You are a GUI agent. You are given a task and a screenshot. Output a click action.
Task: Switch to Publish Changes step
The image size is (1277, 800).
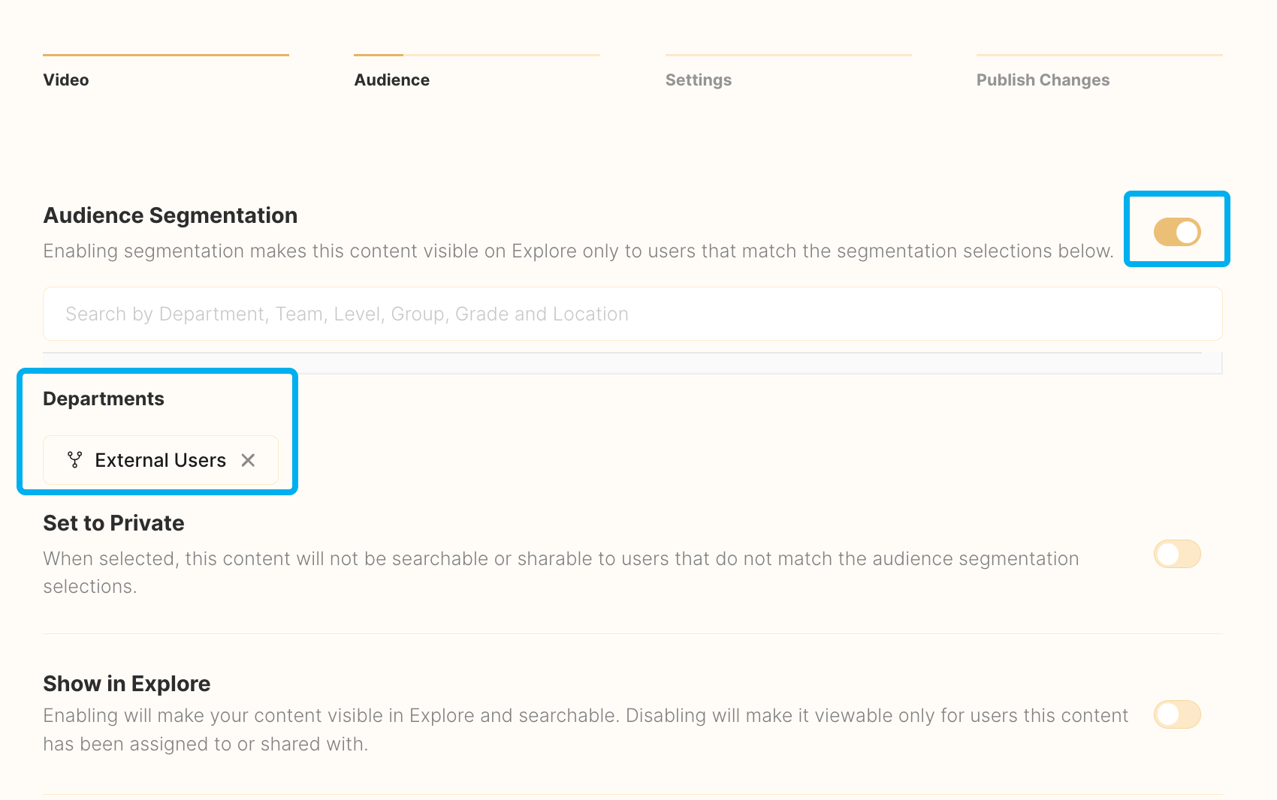pos(1042,80)
